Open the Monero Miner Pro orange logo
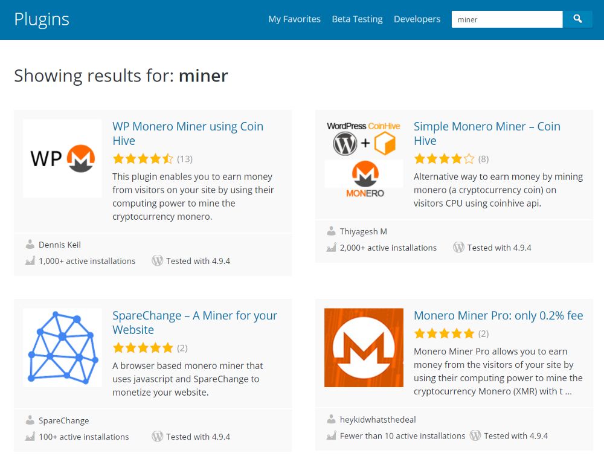Viewport: 604px width, 456px height. pos(364,347)
